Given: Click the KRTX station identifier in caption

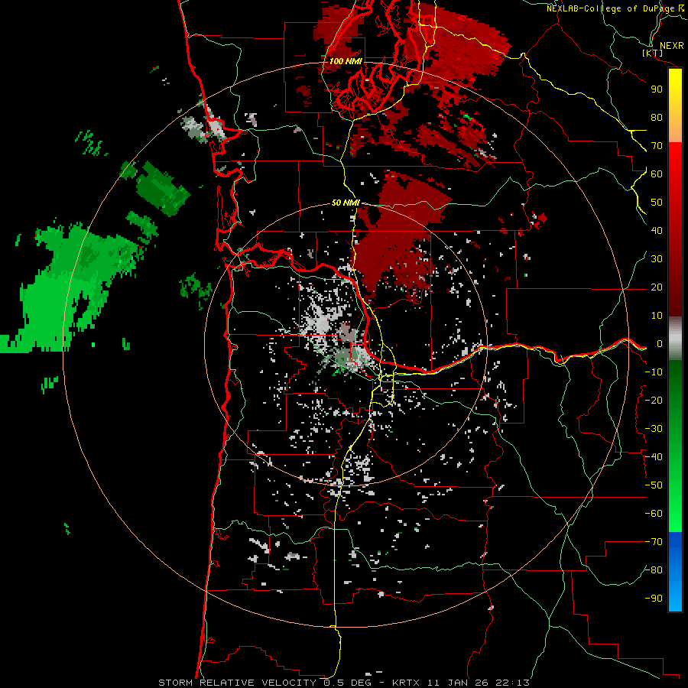Looking at the screenshot, I should (x=406, y=683).
